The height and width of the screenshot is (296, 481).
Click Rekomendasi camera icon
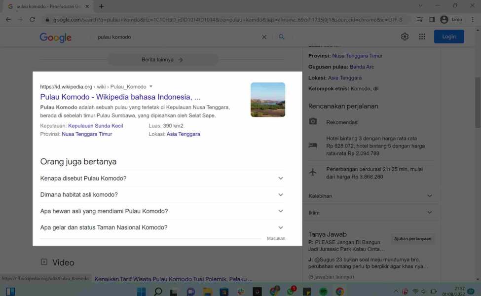point(313,121)
